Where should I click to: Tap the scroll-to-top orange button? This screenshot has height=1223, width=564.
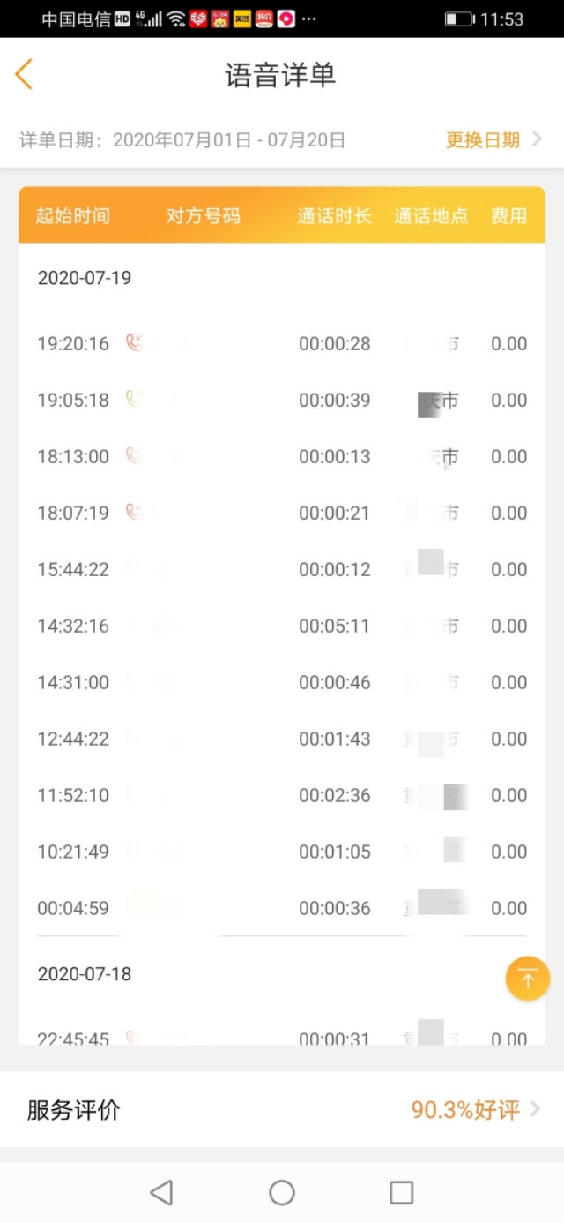(528, 979)
